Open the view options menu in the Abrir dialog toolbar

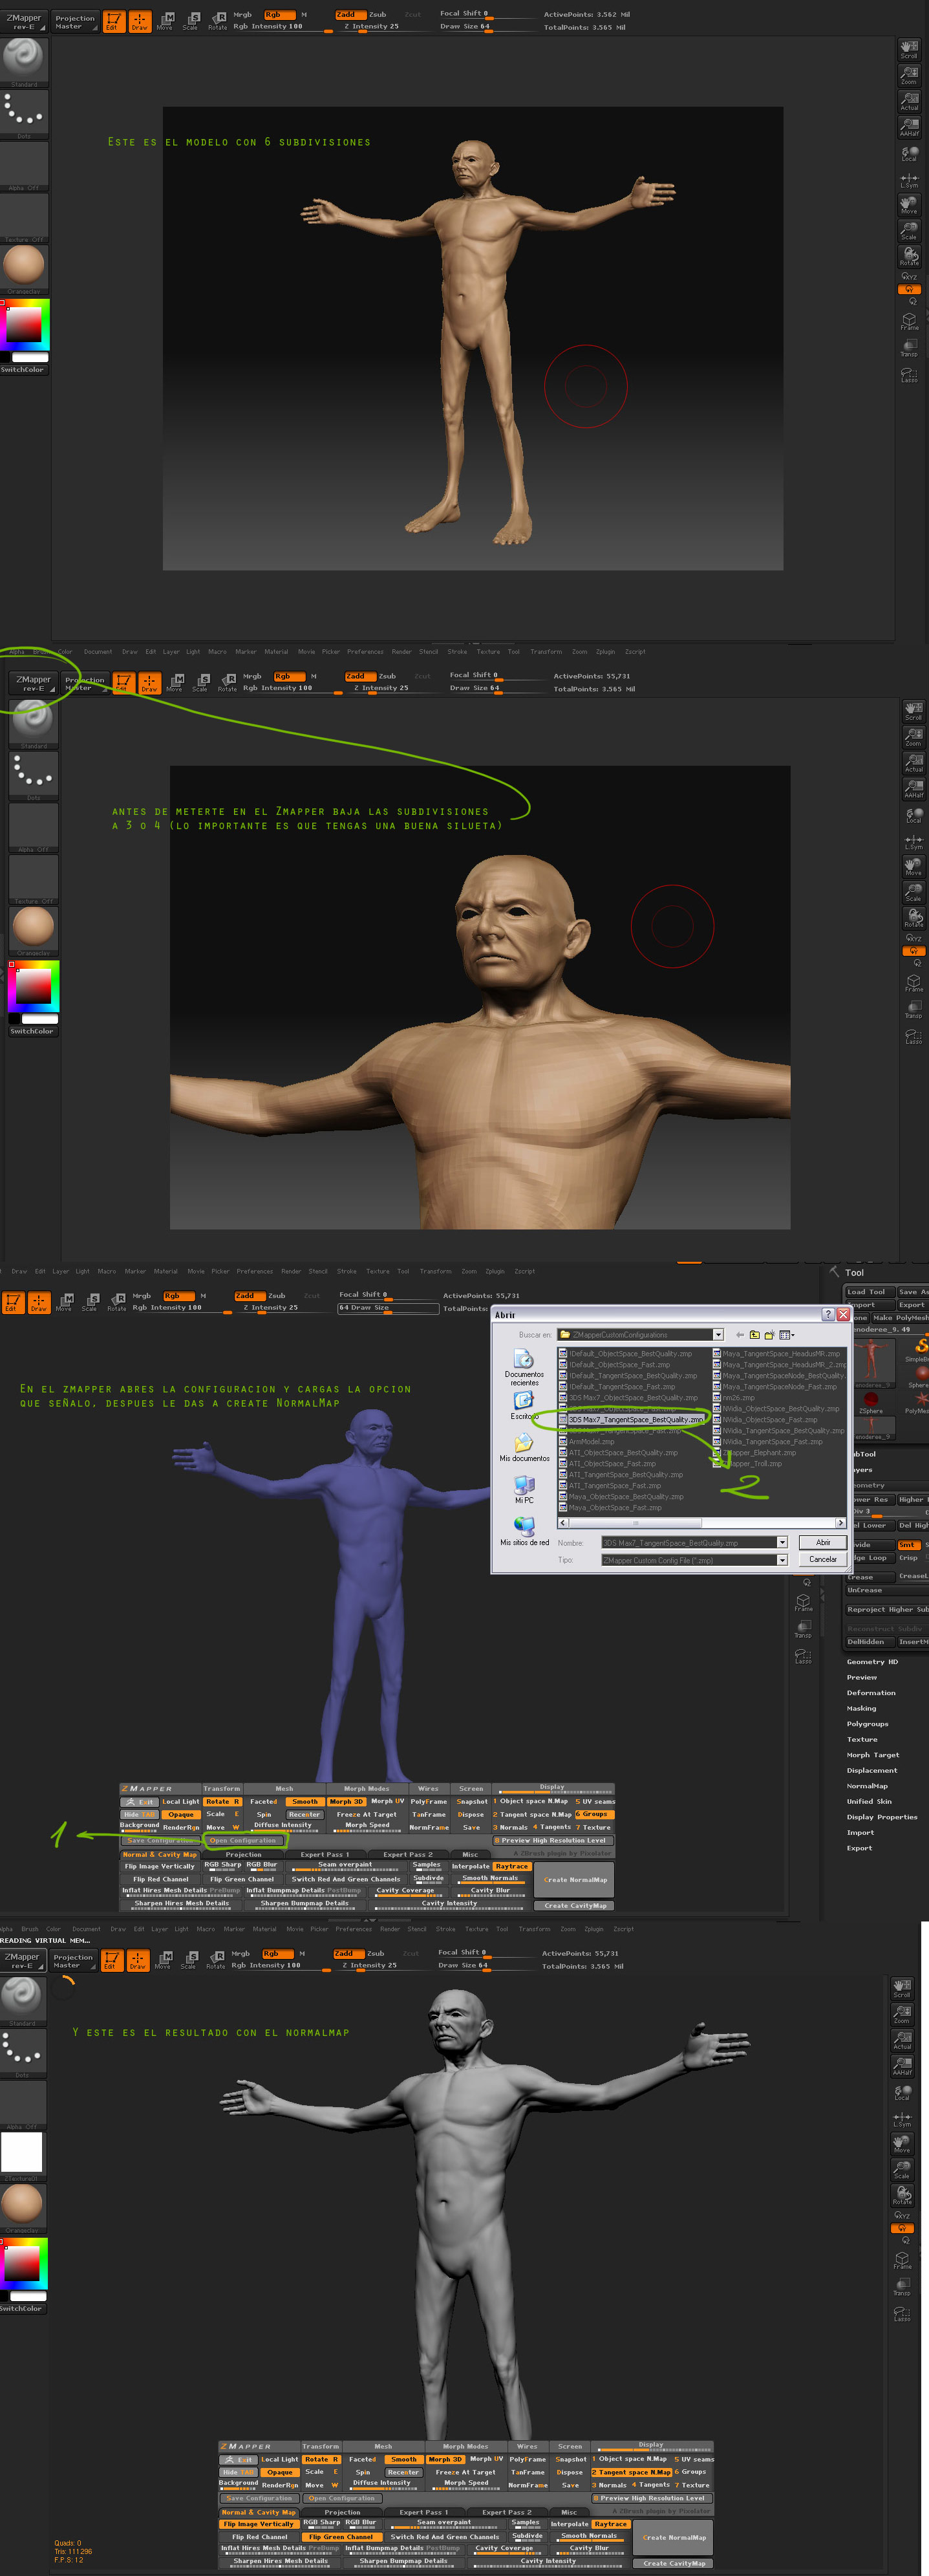(787, 1334)
